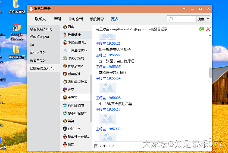
Task: Expand 最近联系人(53) group
Action: (41, 29)
